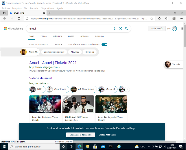Open a new browser tab

click(49, 13)
